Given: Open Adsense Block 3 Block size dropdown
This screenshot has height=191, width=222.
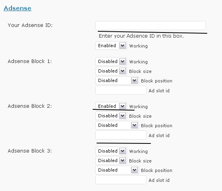Looking at the screenshot, I should (111, 160).
